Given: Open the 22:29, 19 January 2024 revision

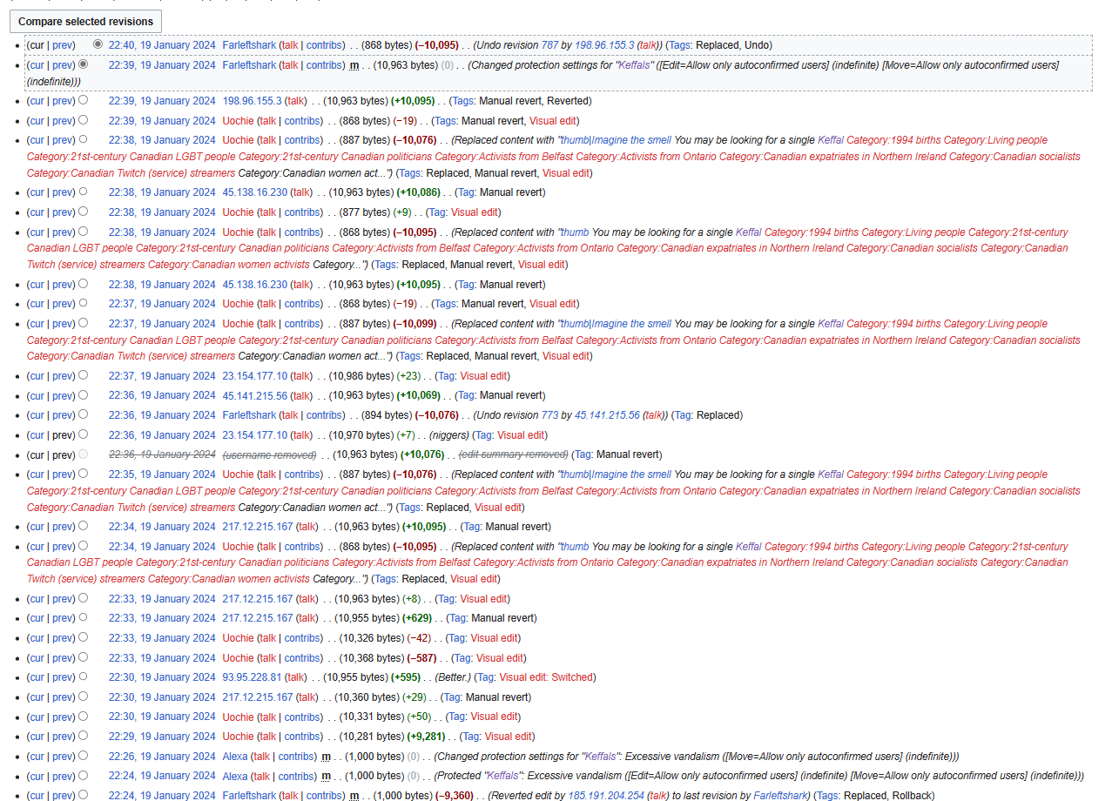Looking at the screenshot, I should pos(162,737).
